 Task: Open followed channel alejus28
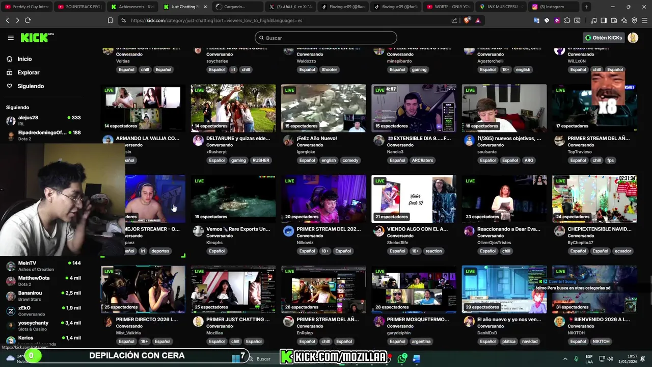[x=43, y=120]
